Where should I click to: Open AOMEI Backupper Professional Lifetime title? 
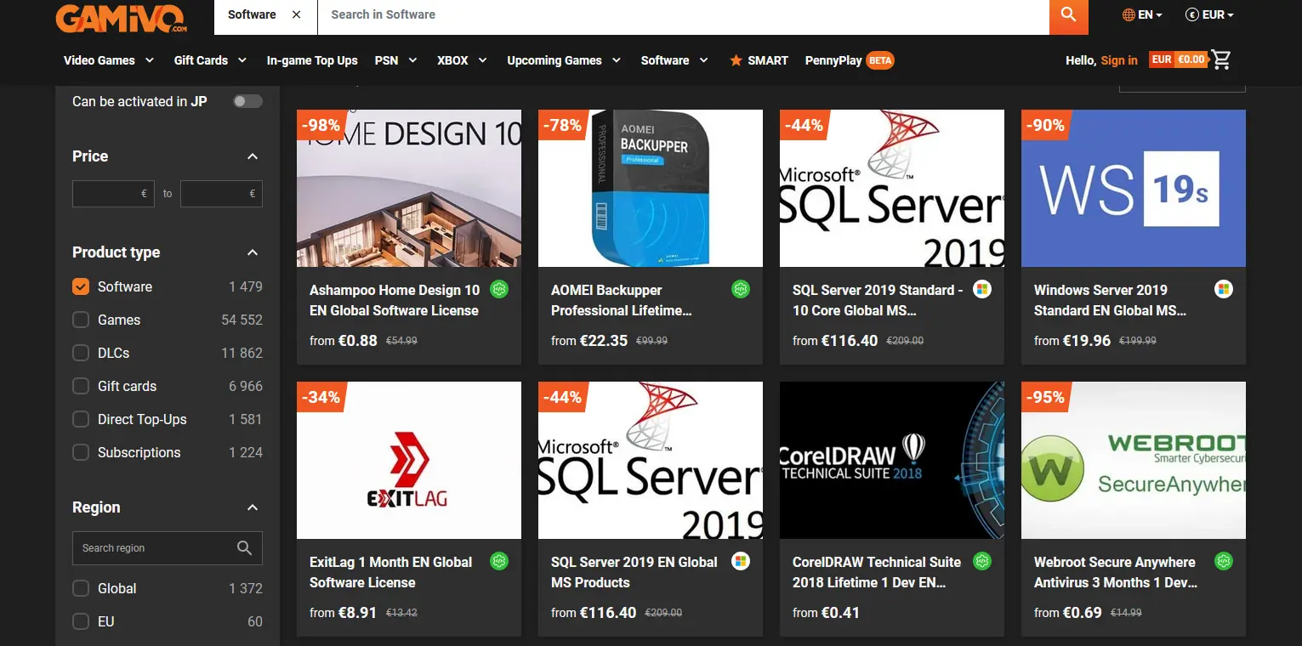pos(622,300)
